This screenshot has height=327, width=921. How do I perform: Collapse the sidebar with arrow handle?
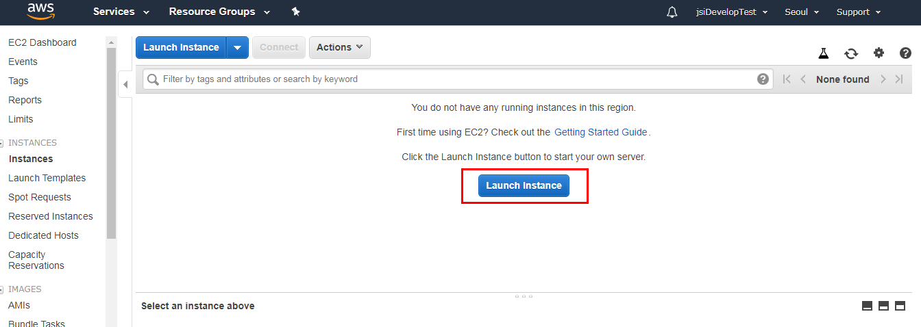point(125,84)
